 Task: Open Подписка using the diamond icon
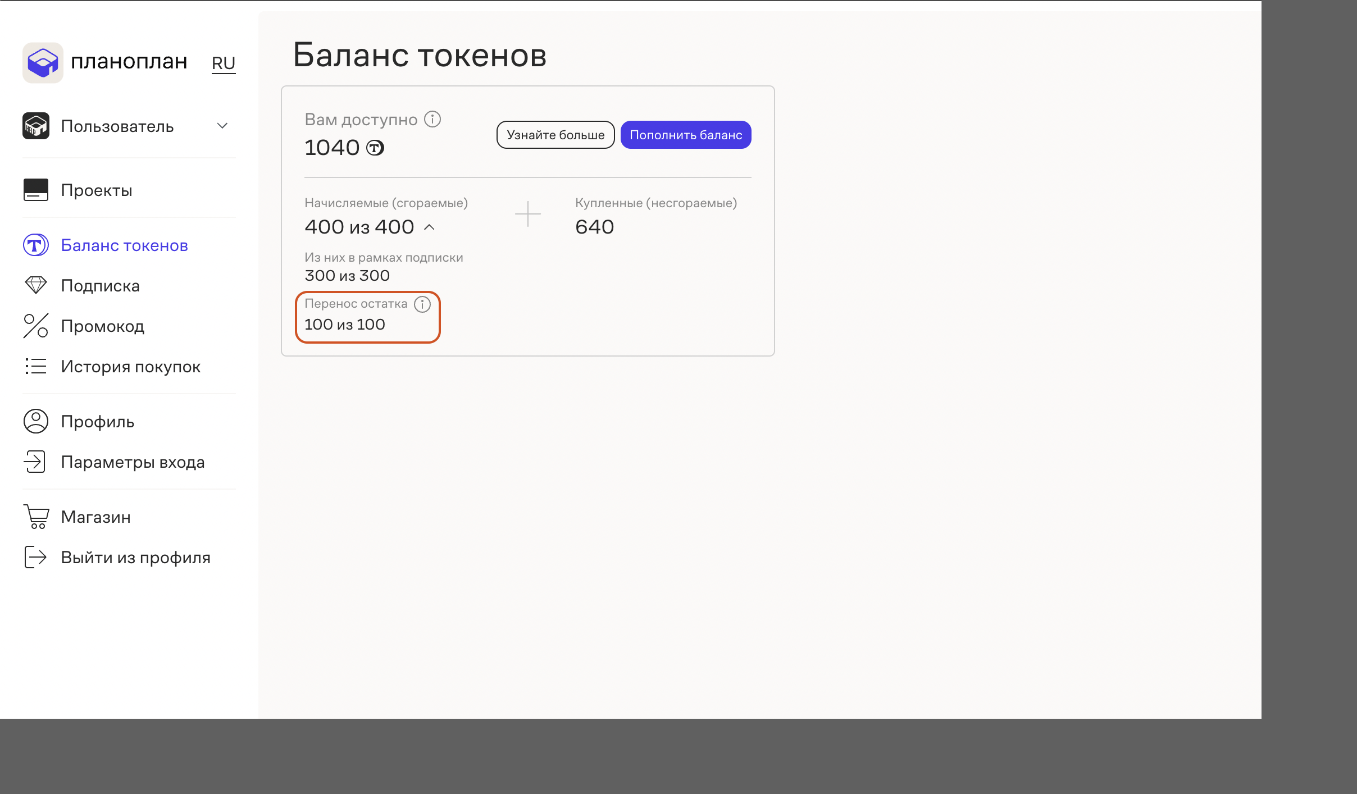tap(36, 285)
